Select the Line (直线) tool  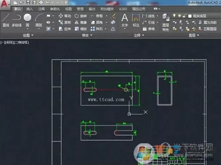click(6, 20)
